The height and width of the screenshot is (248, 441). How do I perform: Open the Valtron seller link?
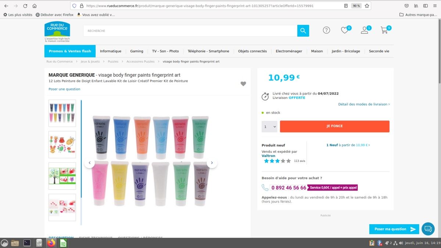268,156
